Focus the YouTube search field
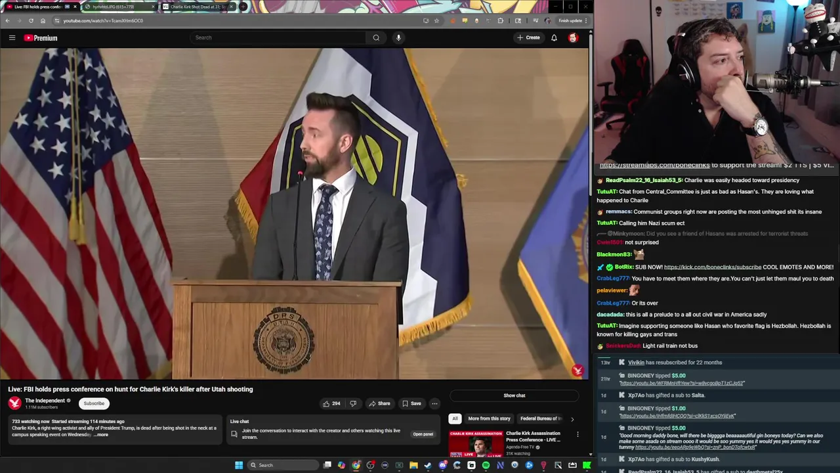This screenshot has width=840, height=473. click(278, 37)
